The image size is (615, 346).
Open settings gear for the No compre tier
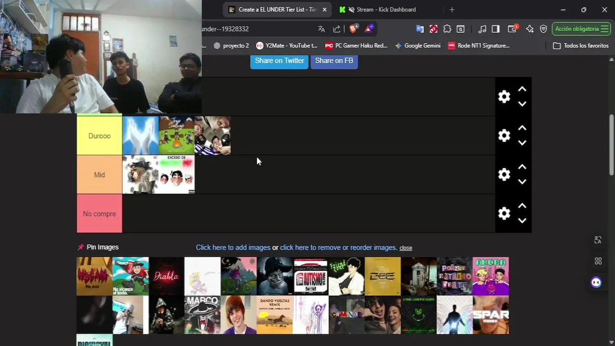(x=504, y=213)
